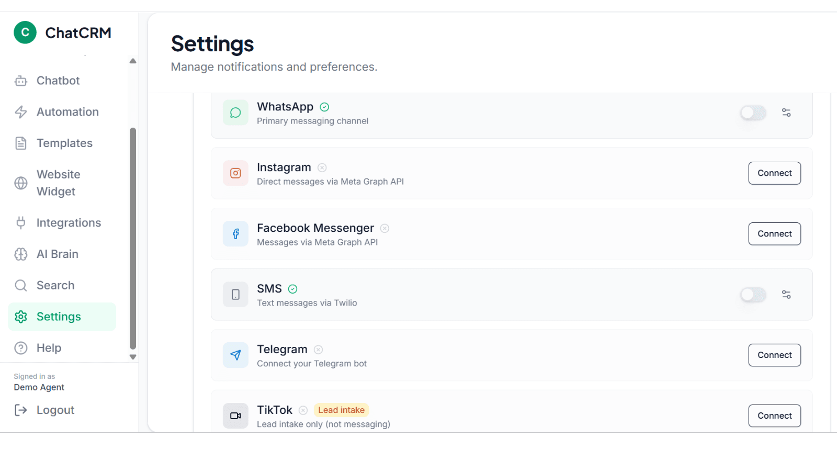Open SMS channel configuration options
Image resolution: width=837 pixels, height=471 pixels.
coord(786,294)
